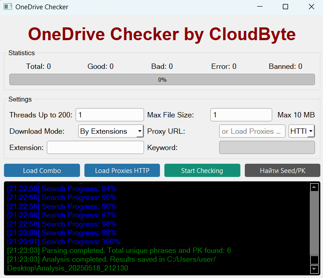Image resolution: width=323 pixels, height=278 pixels.
Task: Click the 'Search Progress: 97%' log line
Action: 62,215
